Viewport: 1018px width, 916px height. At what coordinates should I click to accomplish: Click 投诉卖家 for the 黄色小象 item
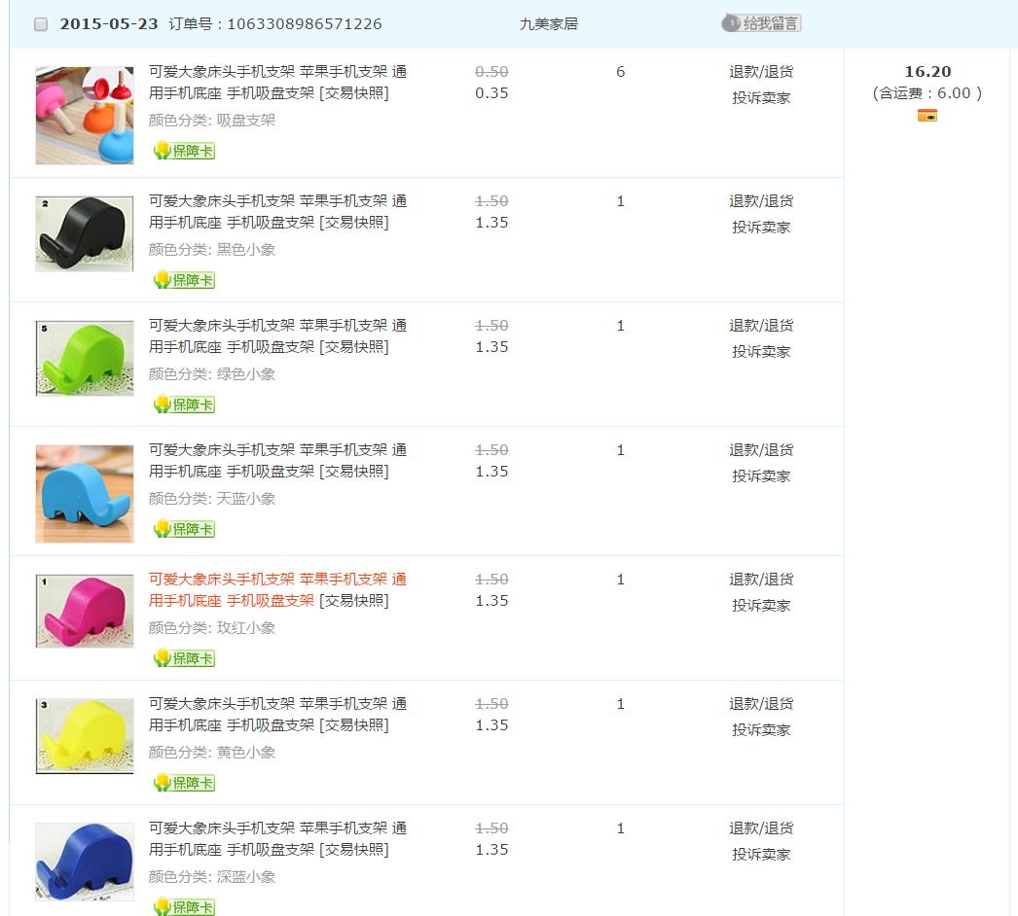pos(761,730)
